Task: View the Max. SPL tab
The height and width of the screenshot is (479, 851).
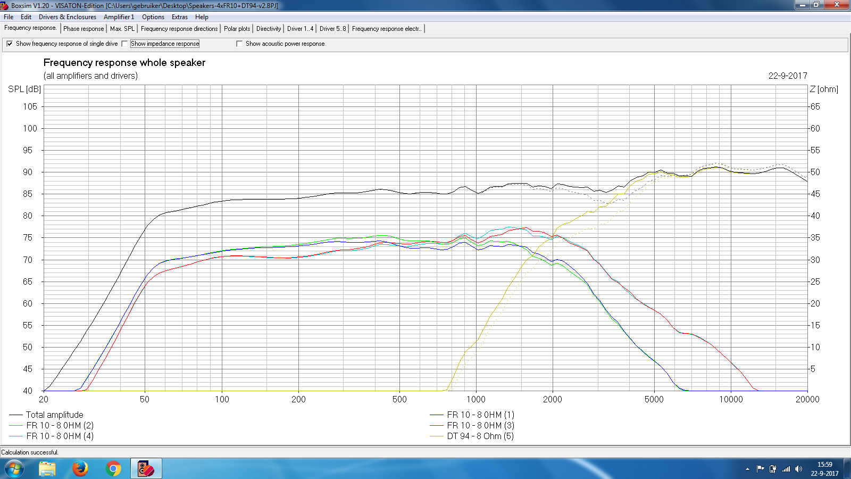Action: pyautogui.click(x=122, y=29)
